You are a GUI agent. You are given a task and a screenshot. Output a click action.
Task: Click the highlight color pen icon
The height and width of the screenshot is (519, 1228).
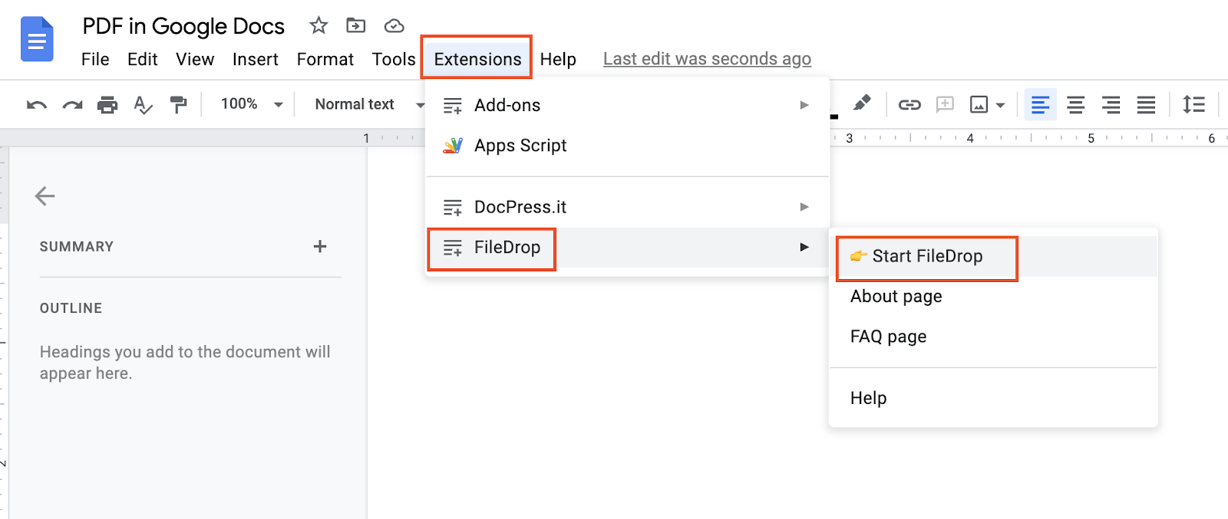pos(862,103)
